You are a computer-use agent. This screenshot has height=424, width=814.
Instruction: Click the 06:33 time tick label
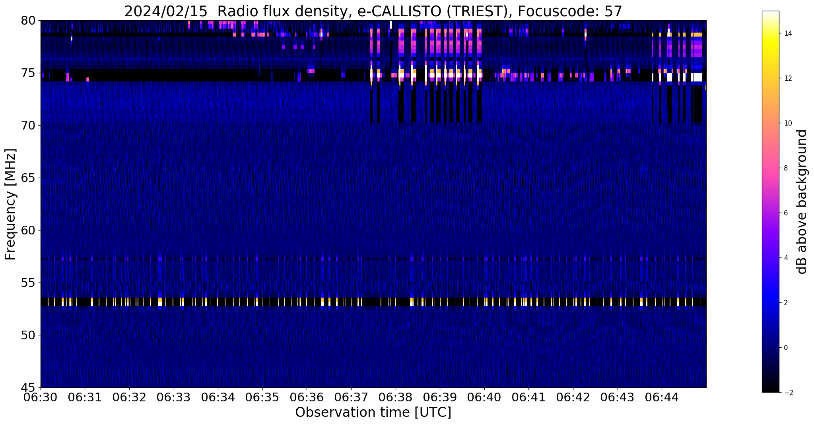click(173, 398)
